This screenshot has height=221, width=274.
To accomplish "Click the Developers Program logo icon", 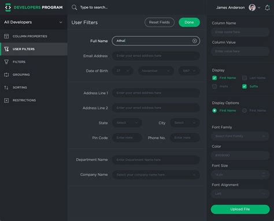I will pos(8,8).
